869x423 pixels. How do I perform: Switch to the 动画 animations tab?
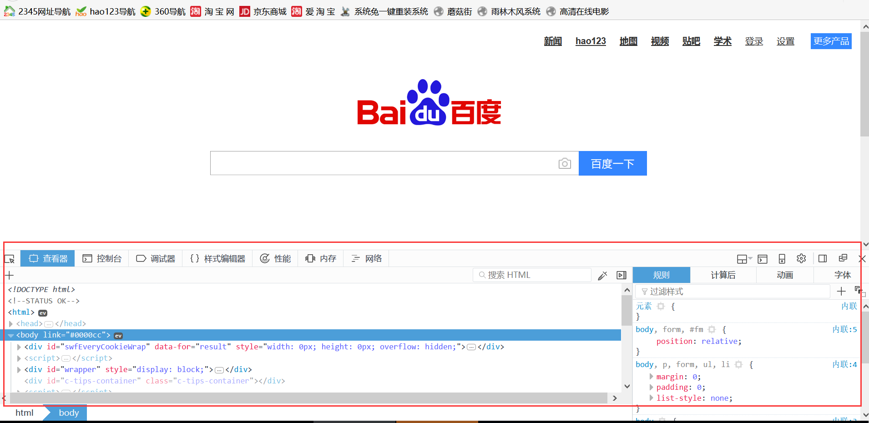785,275
